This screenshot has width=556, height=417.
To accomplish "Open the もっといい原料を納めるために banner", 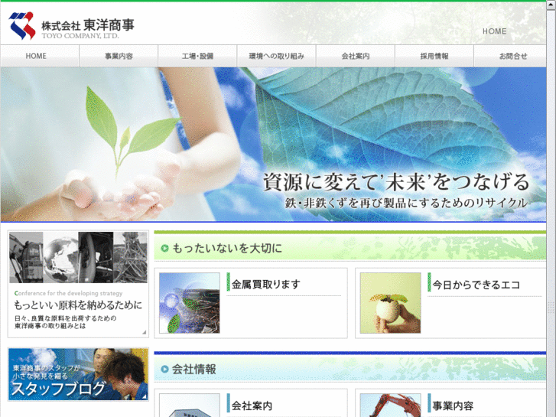I will pyautogui.click(x=78, y=284).
